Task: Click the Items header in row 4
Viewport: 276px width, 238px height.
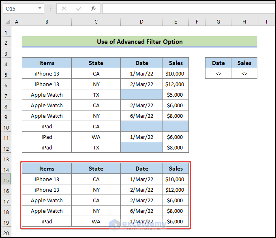Action: pos(47,63)
